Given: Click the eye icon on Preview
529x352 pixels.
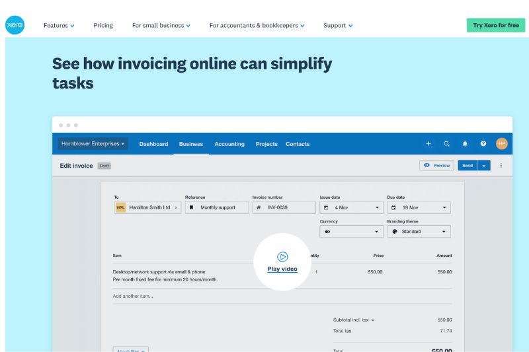Looking at the screenshot, I should pyautogui.click(x=427, y=165).
